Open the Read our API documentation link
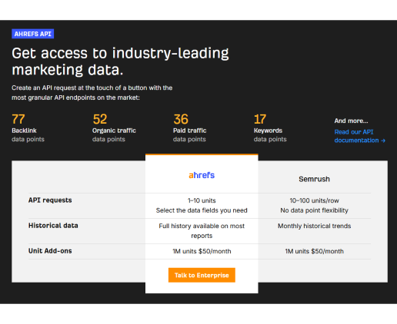The image size is (397, 324). pyautogui.click(x=359, y=136)
